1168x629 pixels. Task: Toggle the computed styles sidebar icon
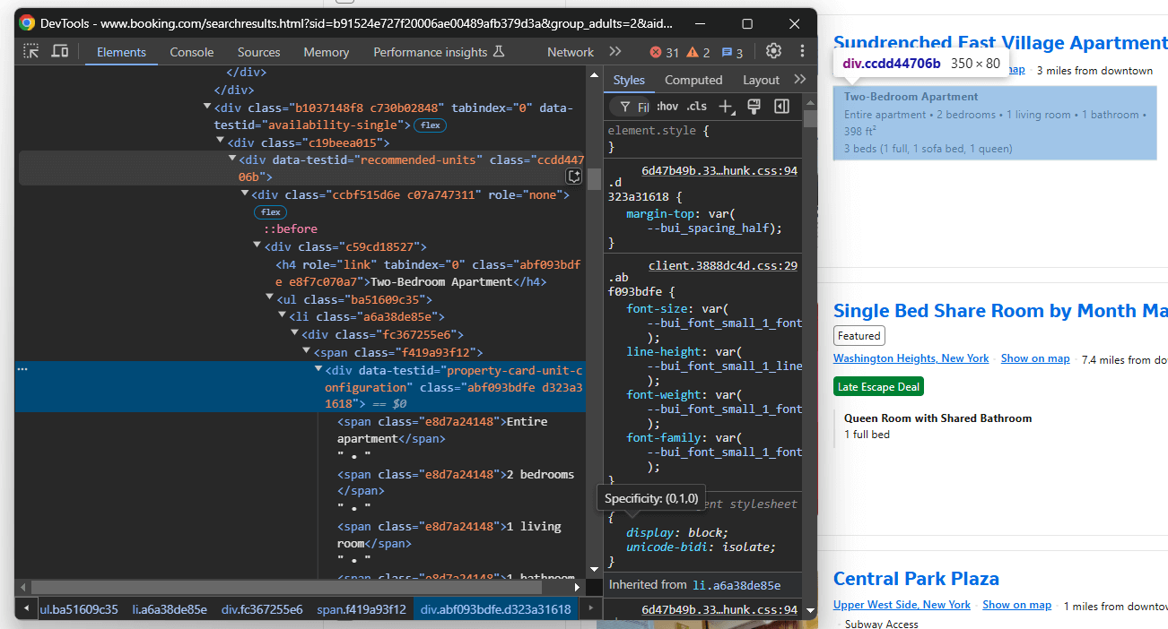[x=781, y=107]
